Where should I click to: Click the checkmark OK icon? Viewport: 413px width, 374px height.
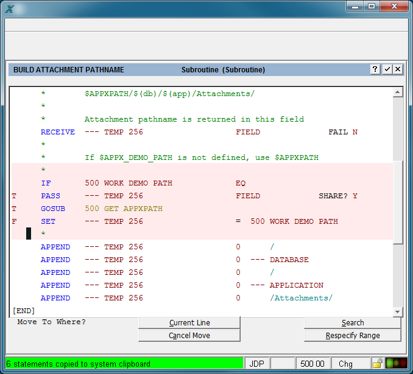(387, 69)
